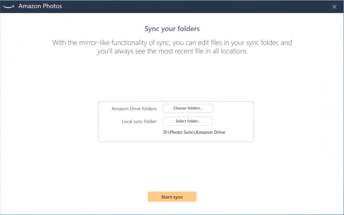The height and width of the screenshot is (215, 344).
Task: Click the words all locations in the description
Action: pyautogui.click(x=230, y=51)
